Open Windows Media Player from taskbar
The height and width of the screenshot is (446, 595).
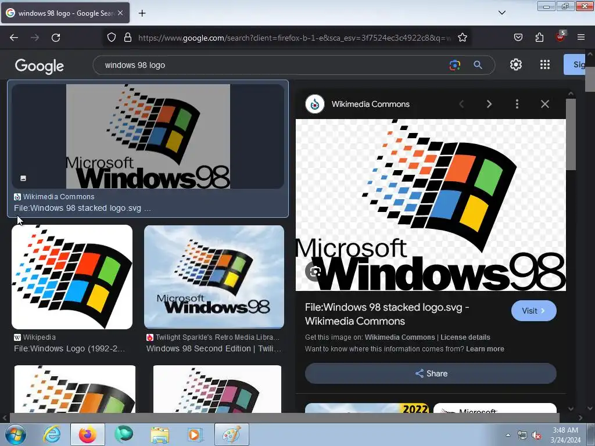pyautogui.click(x=195, y=434)
